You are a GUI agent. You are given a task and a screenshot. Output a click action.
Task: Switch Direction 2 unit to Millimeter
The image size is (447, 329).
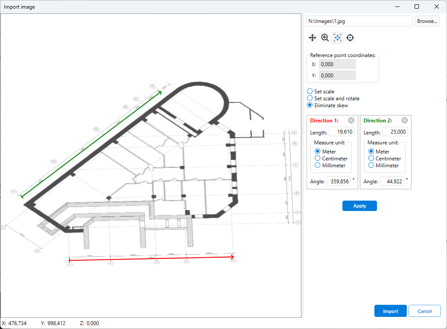click(x=370, y=165)
